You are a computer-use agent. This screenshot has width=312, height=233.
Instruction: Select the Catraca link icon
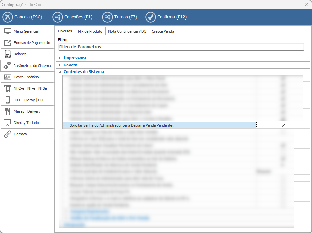click(x=8, y=134)
